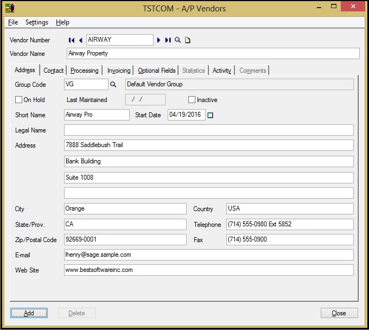Click the E-mail field
This screenshot has width=369, height=330.
(209, 255)
